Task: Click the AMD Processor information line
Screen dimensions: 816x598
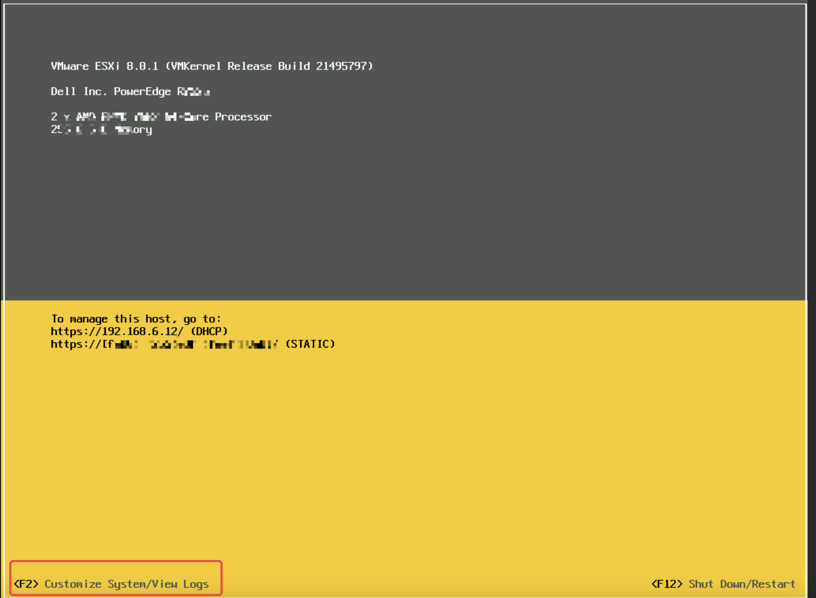Action: (161, 117)
